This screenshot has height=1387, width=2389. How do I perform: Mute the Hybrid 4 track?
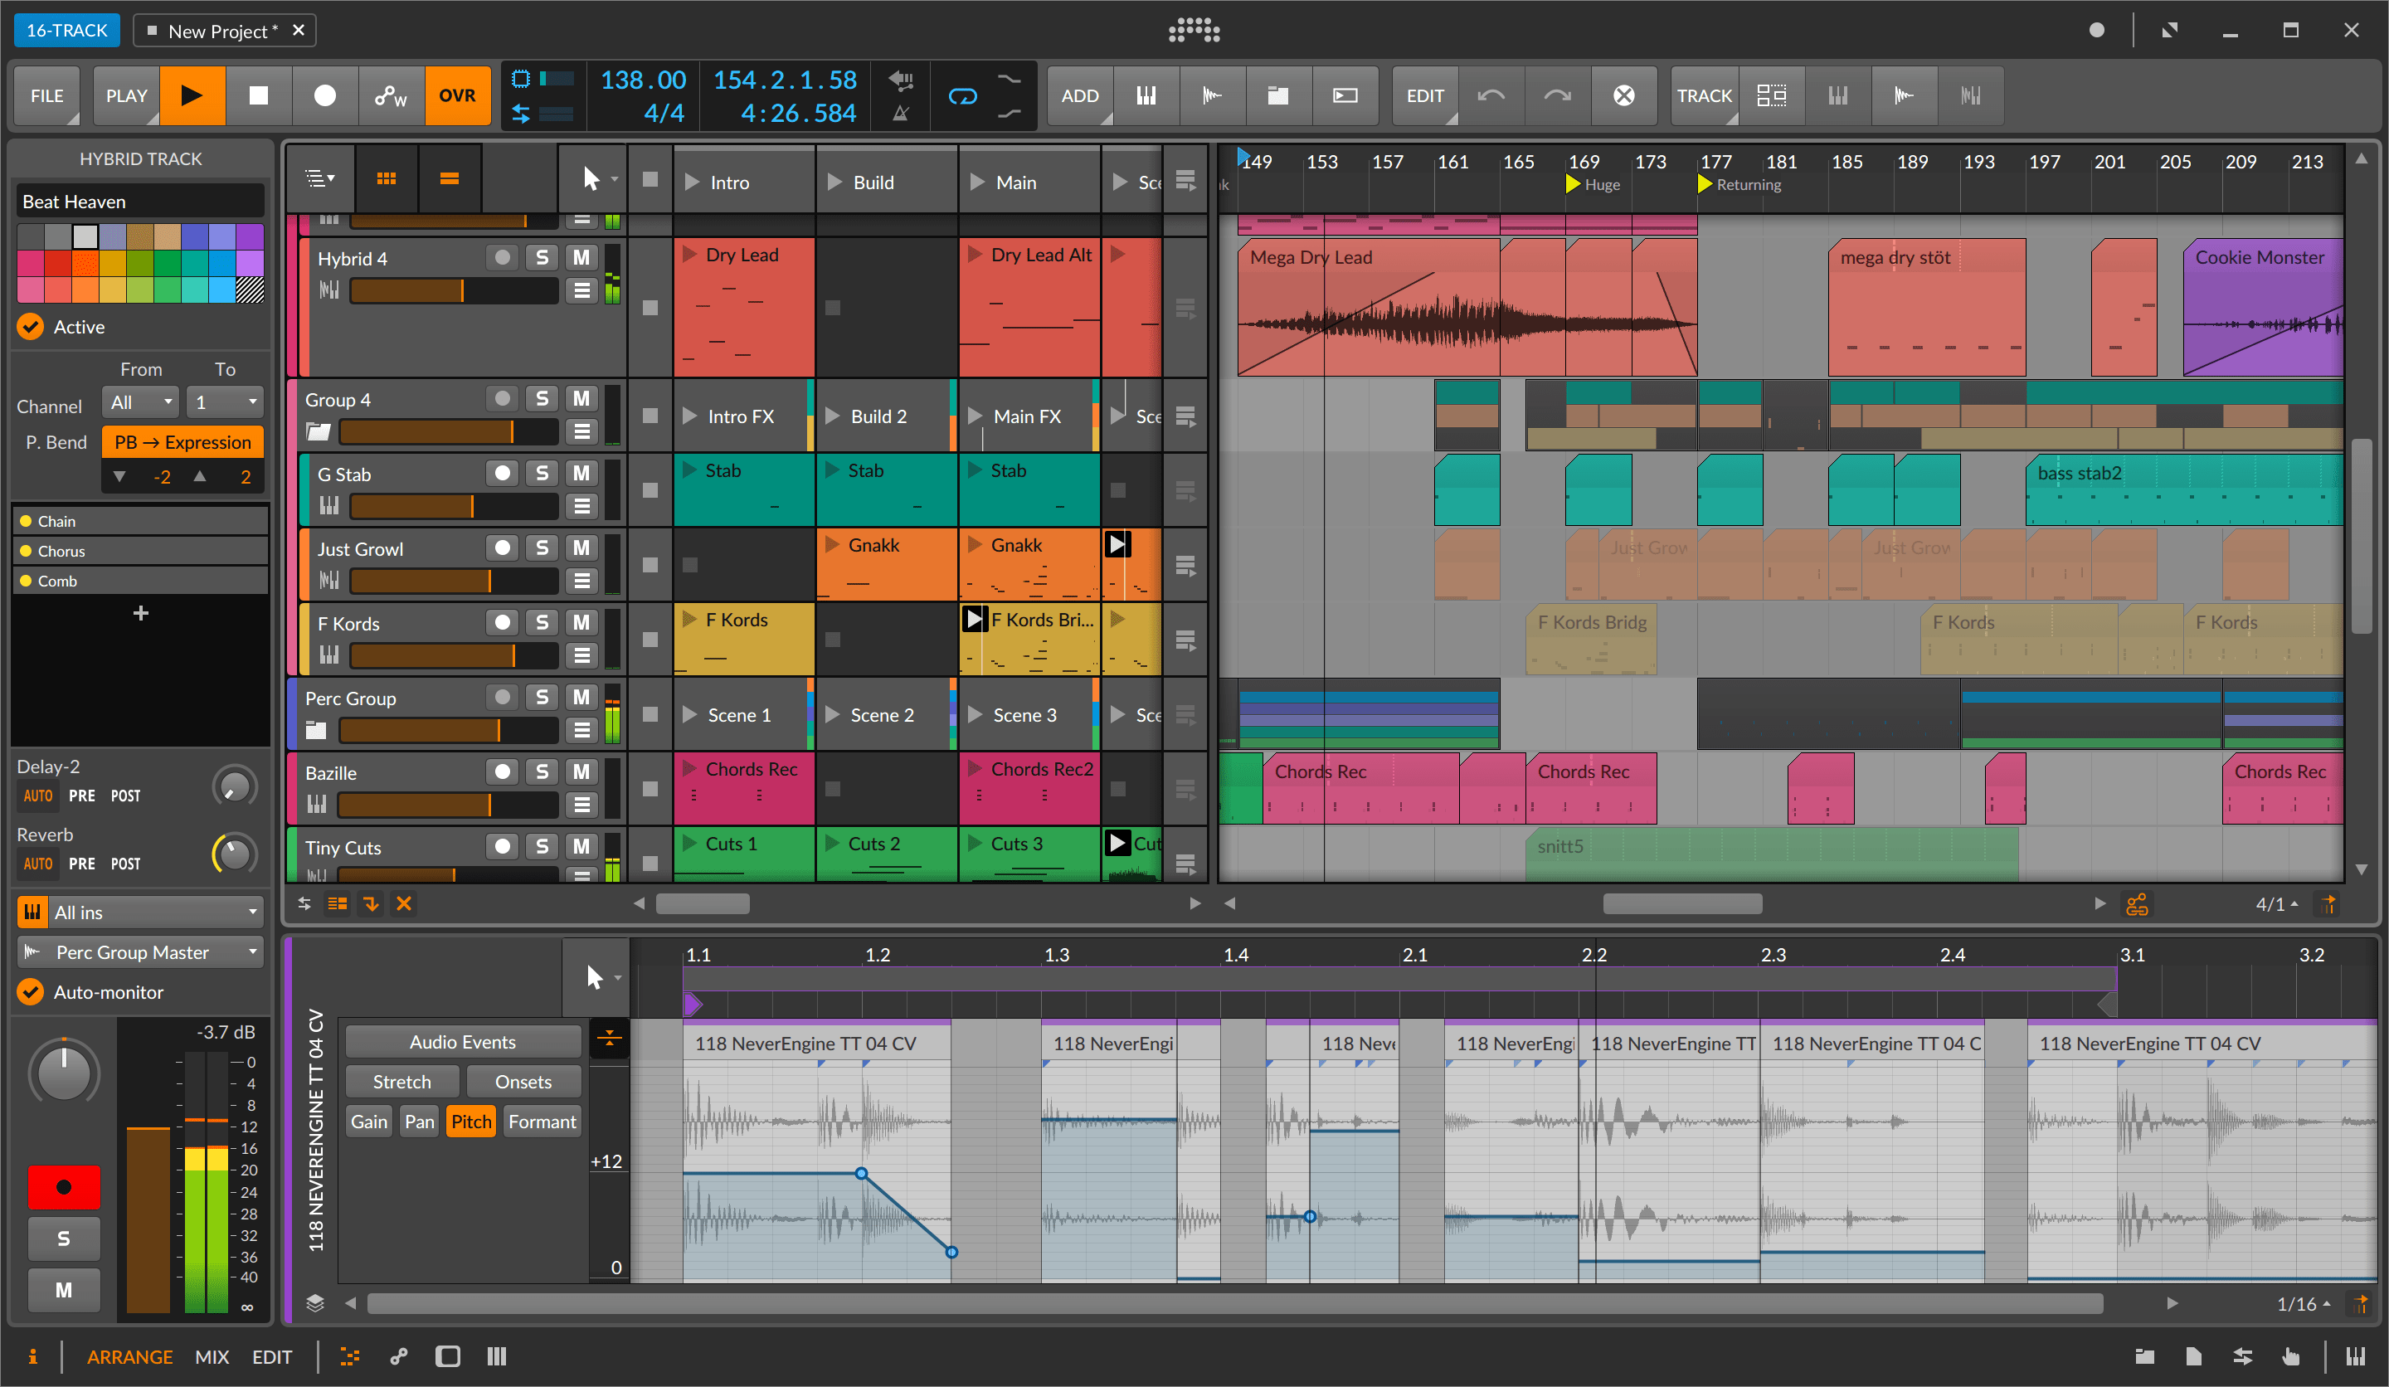[581, 256]
